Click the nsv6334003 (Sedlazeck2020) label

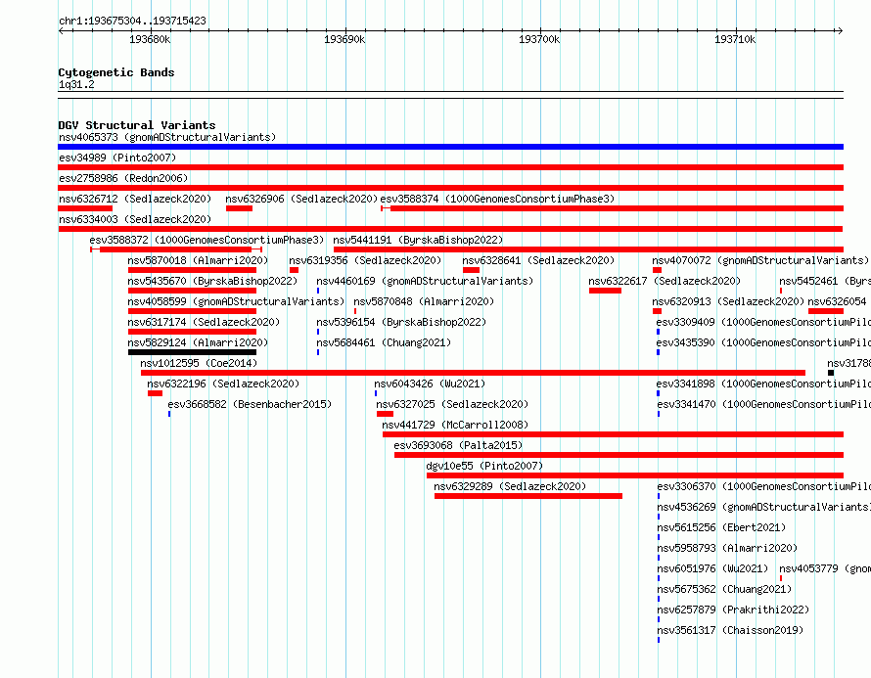pyautogui.click(x=135, y=219)
